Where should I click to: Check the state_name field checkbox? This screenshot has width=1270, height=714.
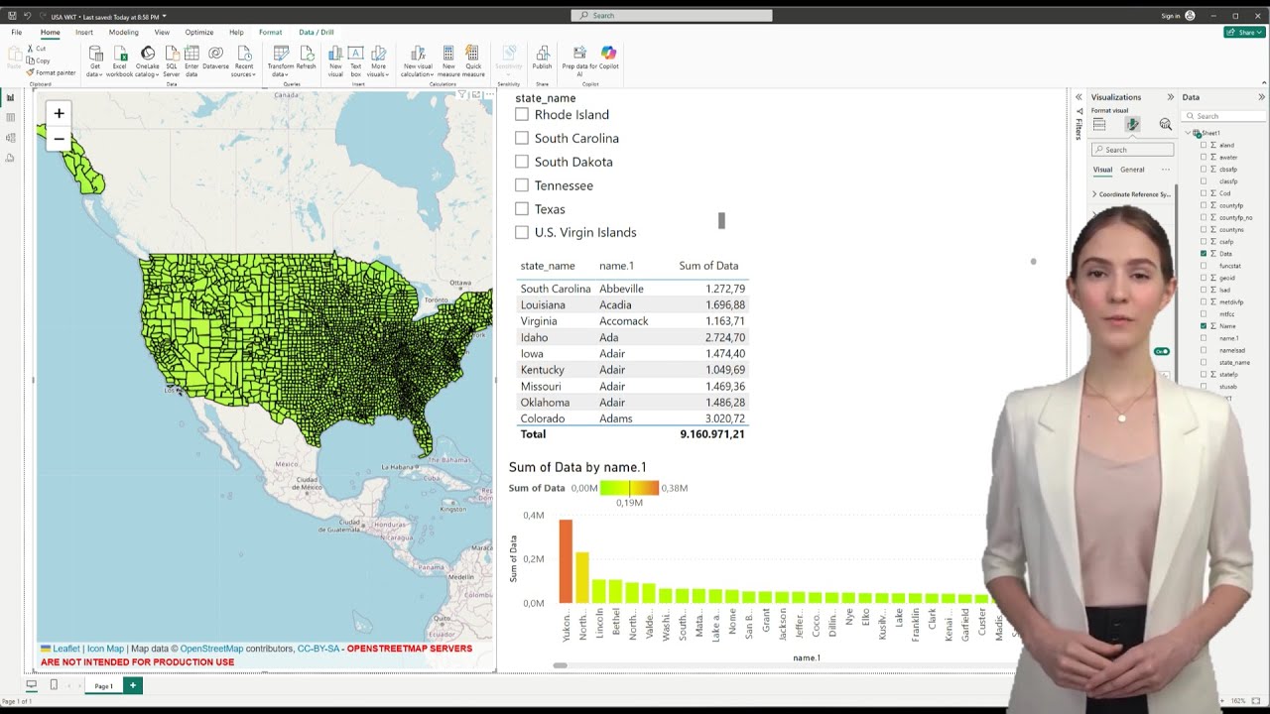tap(1204, 362)
